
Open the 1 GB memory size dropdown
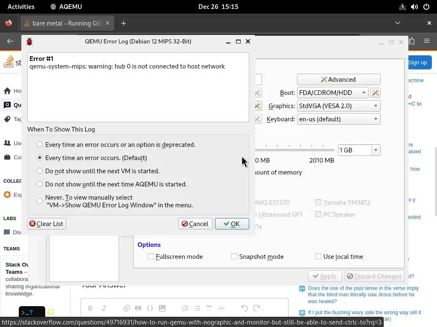coord(376,150)
